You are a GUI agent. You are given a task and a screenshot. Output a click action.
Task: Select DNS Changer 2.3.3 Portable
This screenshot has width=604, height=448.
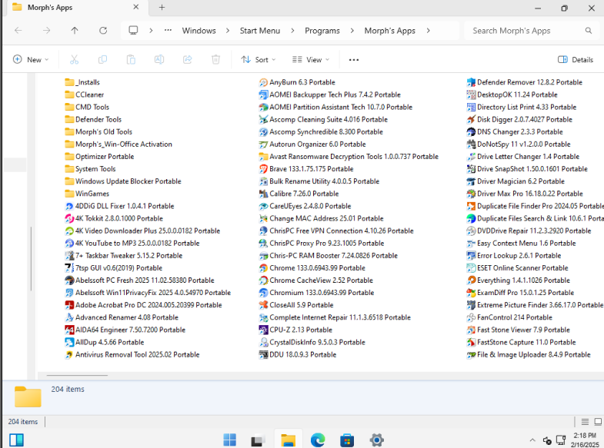515,132
